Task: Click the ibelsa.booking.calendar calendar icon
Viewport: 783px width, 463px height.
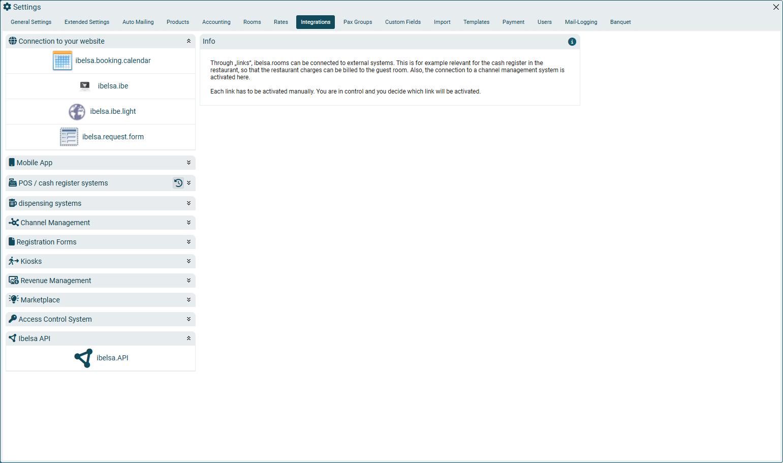Action: pos(62,60)
